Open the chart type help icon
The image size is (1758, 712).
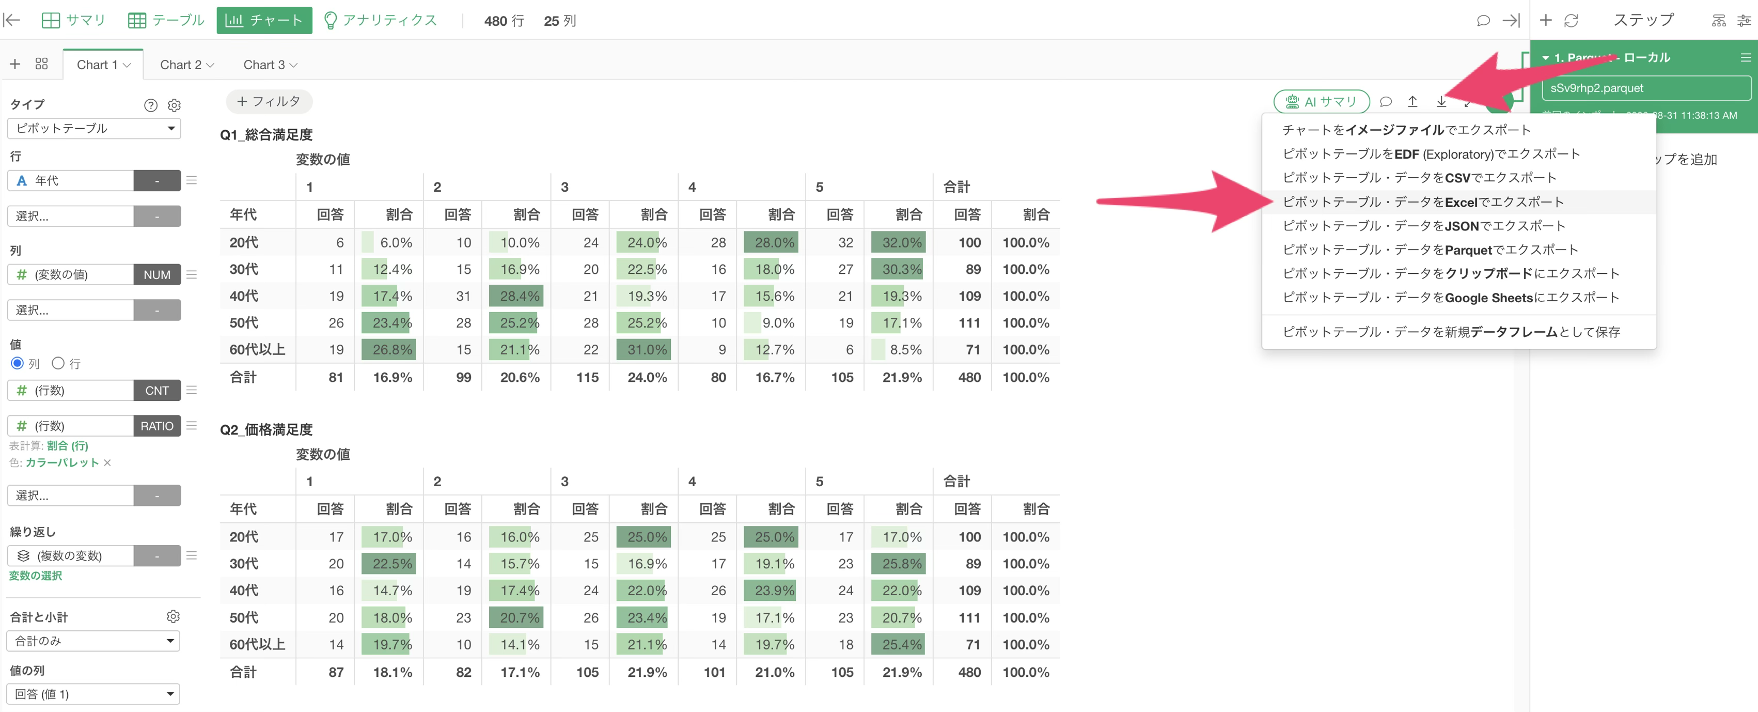pos(151,105)
